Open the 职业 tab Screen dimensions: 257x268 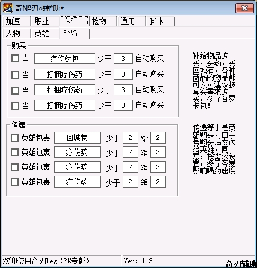pyautogui.click(x=45, y=21)
